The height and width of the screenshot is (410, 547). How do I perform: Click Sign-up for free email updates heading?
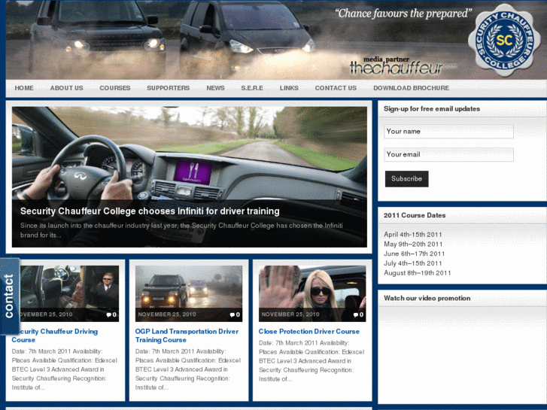coord(432,109)
